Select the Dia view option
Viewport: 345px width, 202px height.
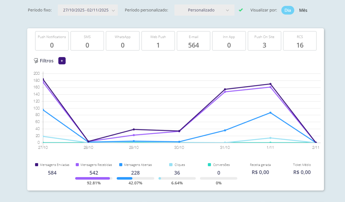(x=287, y=10)
